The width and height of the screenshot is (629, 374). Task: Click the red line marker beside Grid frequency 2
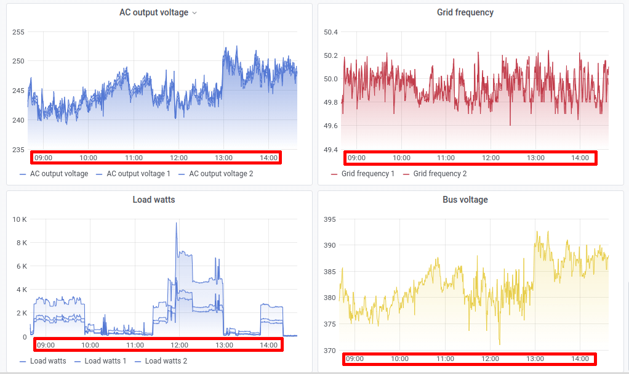pyautogui.click(x=406, y=174)
